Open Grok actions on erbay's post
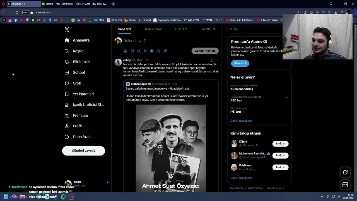357x201 pixels. [x=212, y=60]
